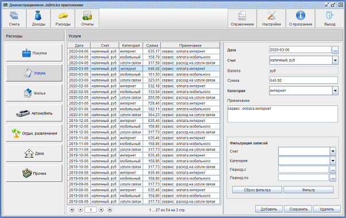
Task: Go to the next page of records
Action: (101, 209)
